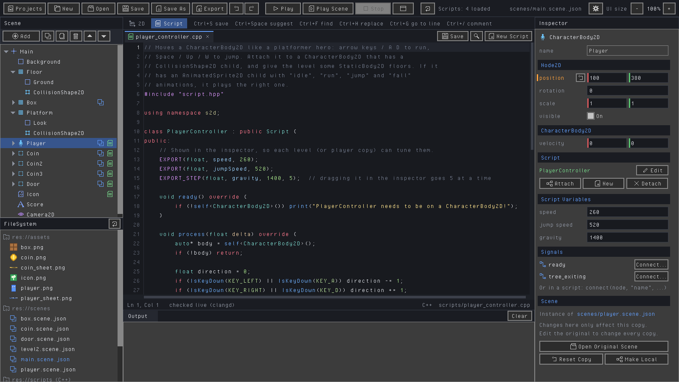Switch to the 2D view tab
Screen dimensions: 679x382
click(x=137, y=23)
